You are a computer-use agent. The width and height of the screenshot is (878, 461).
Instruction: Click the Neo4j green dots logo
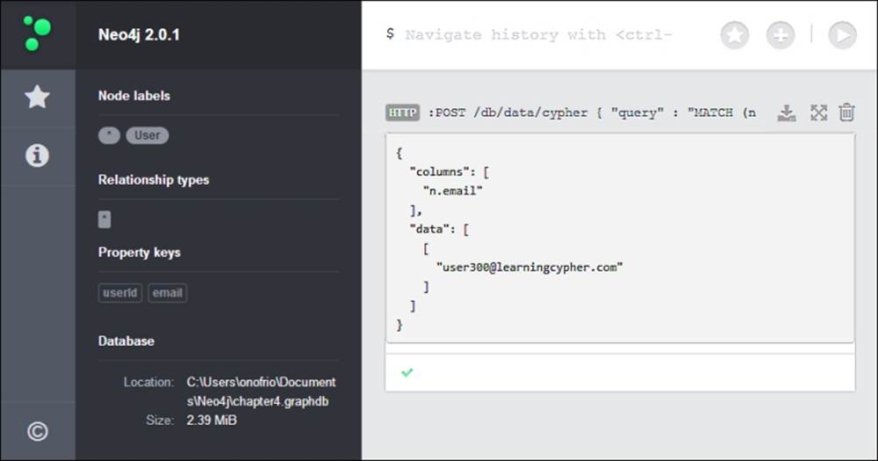point(38,33)
